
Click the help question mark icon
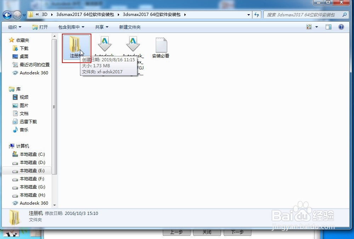(x=341, y=27)
